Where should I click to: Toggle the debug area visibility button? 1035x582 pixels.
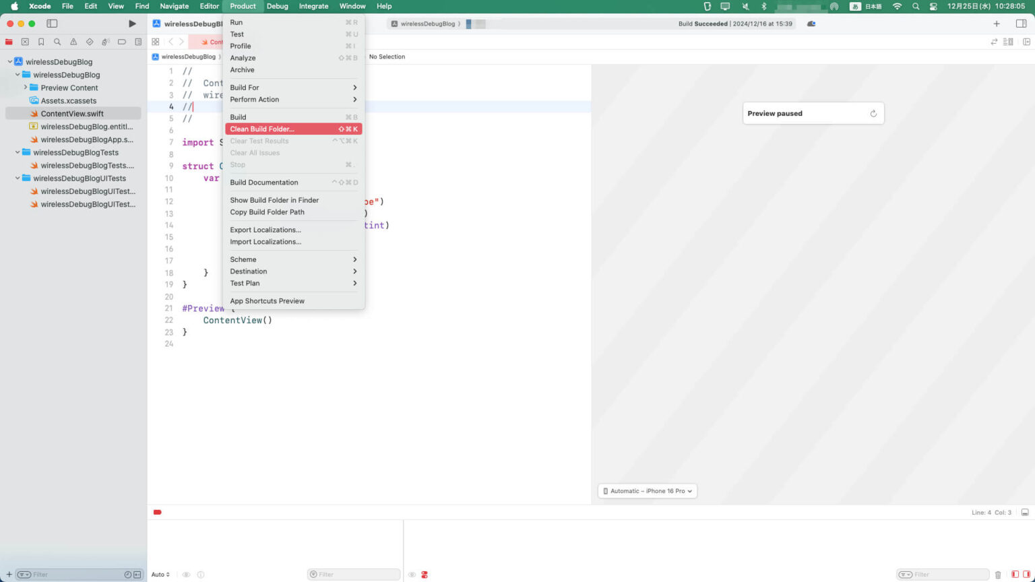click(x=1025, y=513)
